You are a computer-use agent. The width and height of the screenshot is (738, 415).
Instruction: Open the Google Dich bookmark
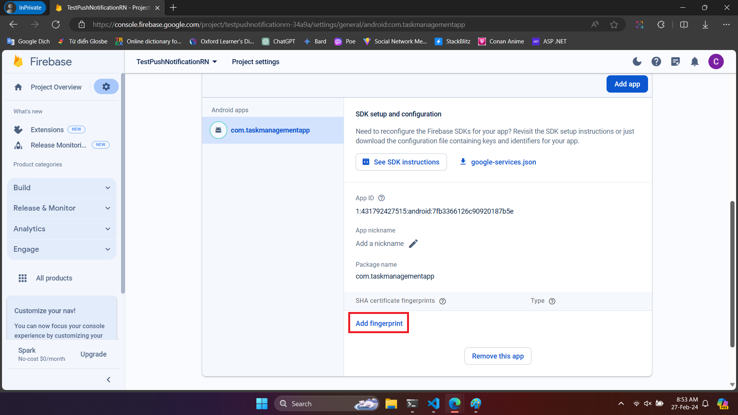[x=28, y=41]
